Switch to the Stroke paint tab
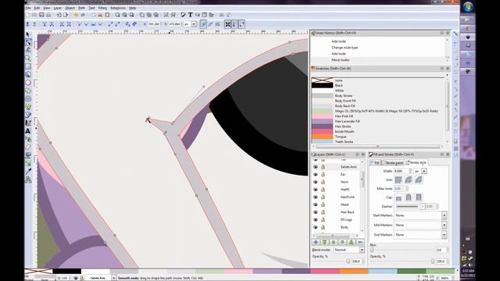This screenshot has height=281, width=500. 392,163
